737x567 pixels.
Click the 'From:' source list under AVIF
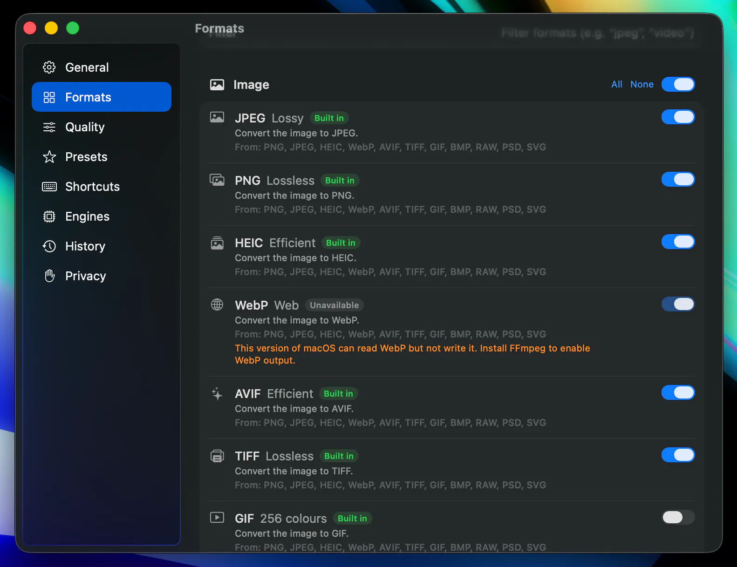click(390, 423)
